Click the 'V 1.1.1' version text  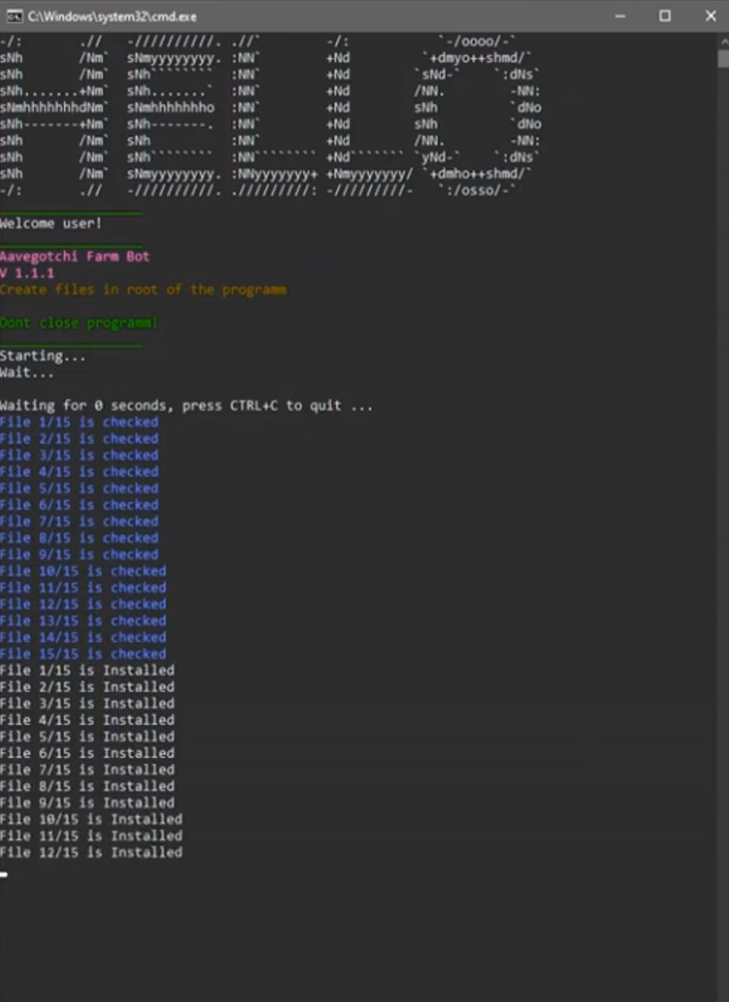[x=27, y=273]
